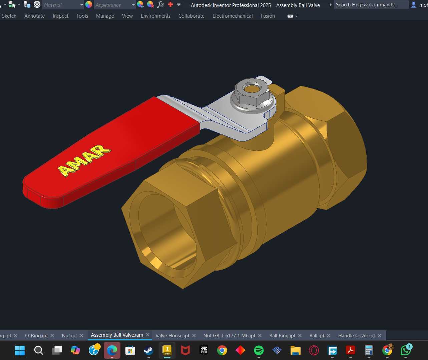Close the O-Ring.ipt tab

pos(52,336)
